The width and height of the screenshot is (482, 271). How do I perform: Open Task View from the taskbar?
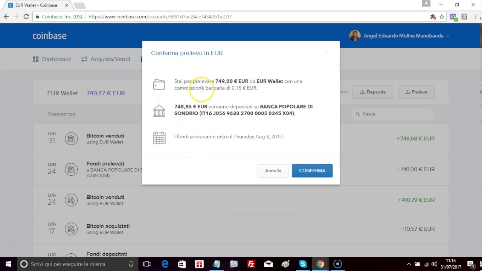[x=147, y=264]
